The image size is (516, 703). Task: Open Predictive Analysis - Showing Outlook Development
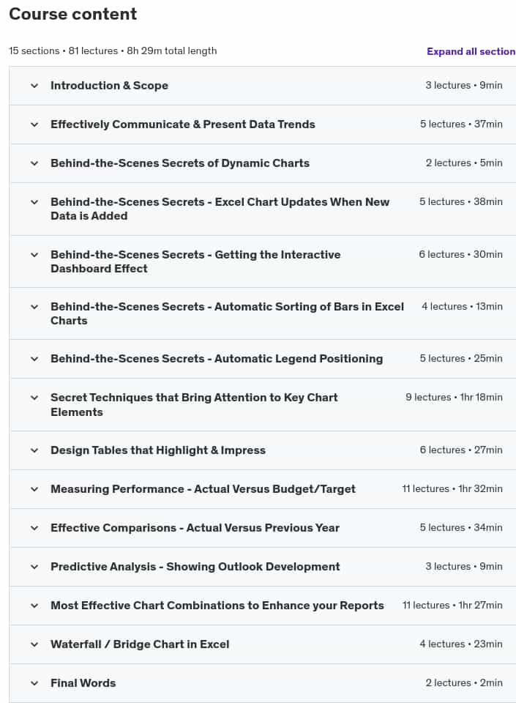click(263, 567)
